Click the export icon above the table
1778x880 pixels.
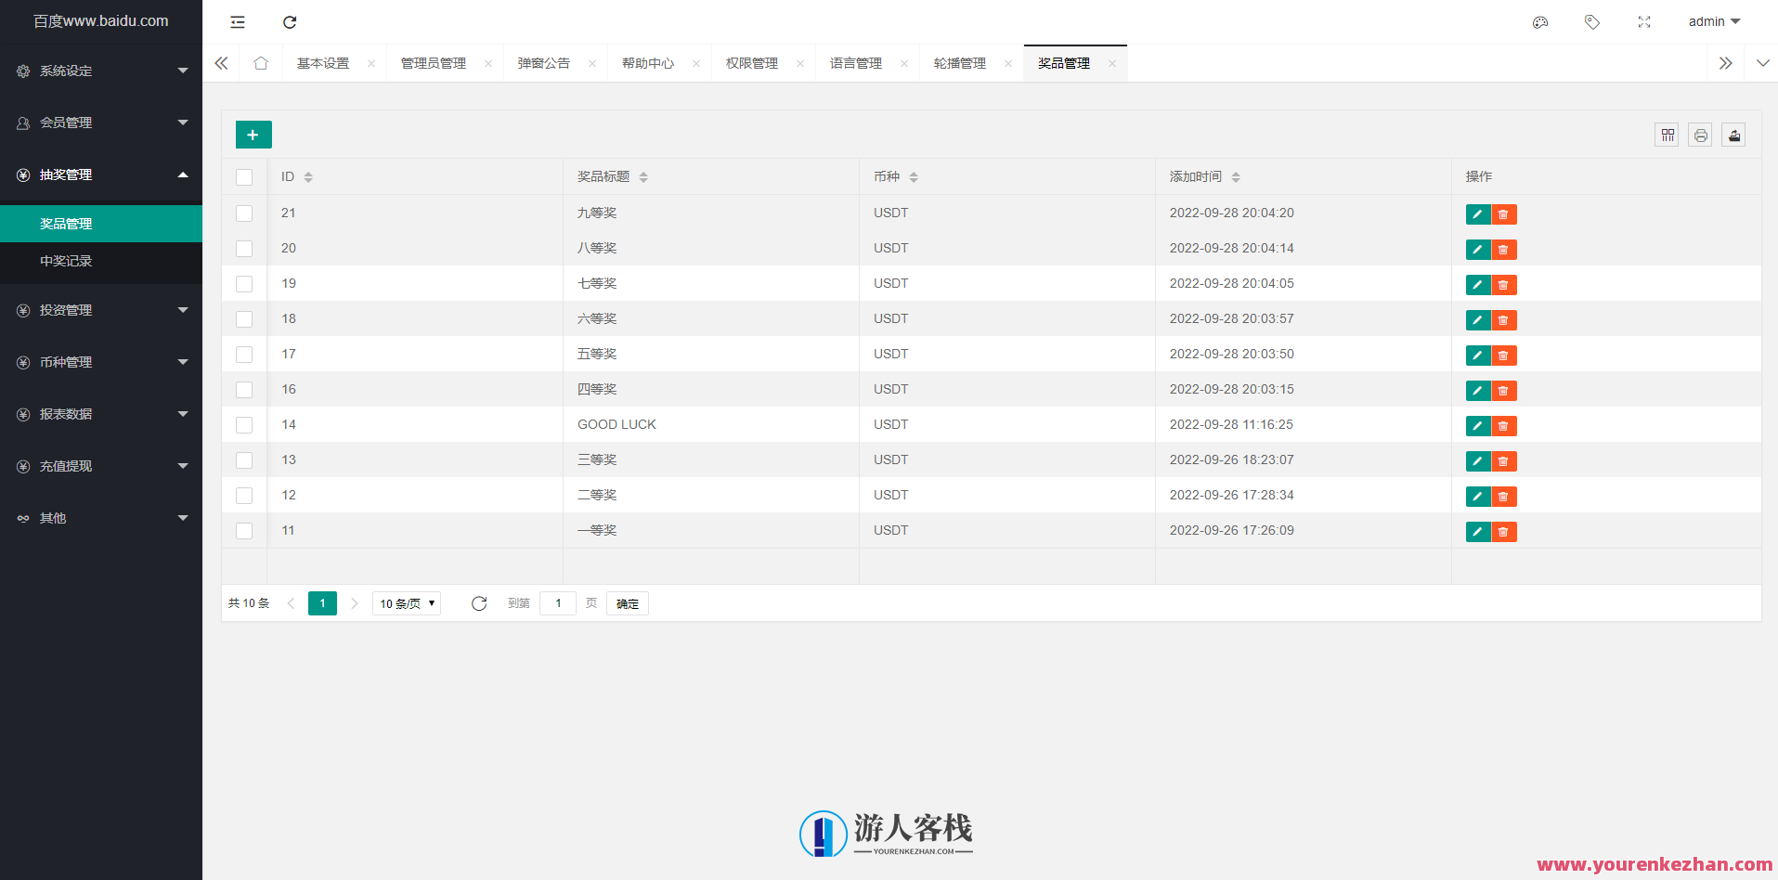click(1733, 135)
